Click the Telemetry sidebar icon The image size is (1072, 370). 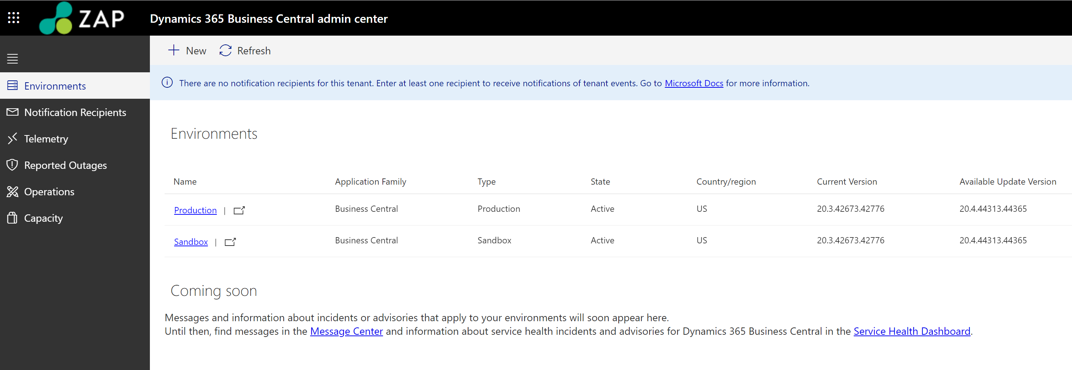coord(12,138)
